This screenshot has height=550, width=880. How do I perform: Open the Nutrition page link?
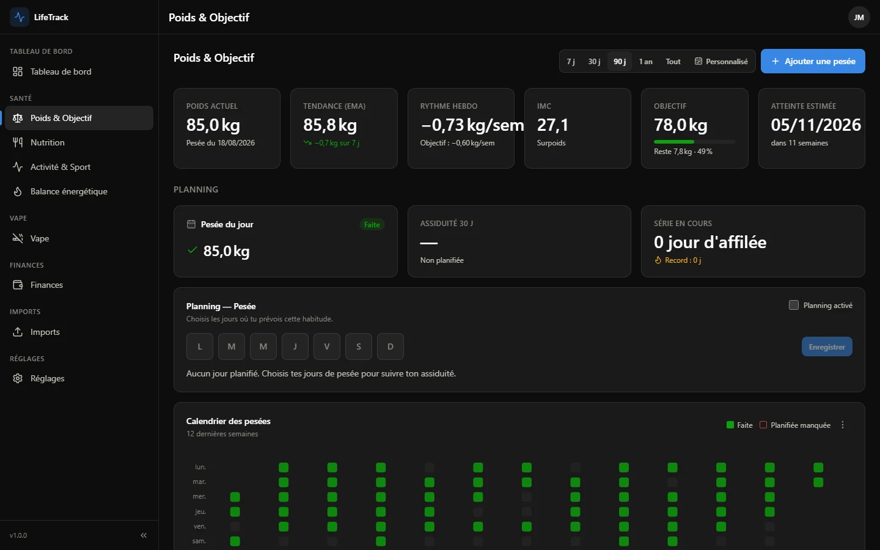pyautogui.click(x=79, y=142)
